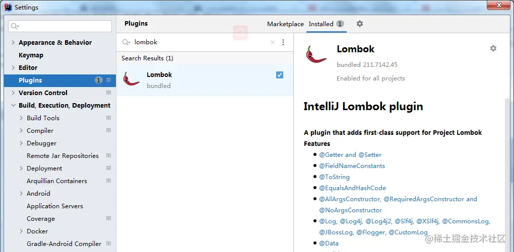Expand the Build Tools node
Viewport: 514px width, 252px height.
tap(21, 118)
